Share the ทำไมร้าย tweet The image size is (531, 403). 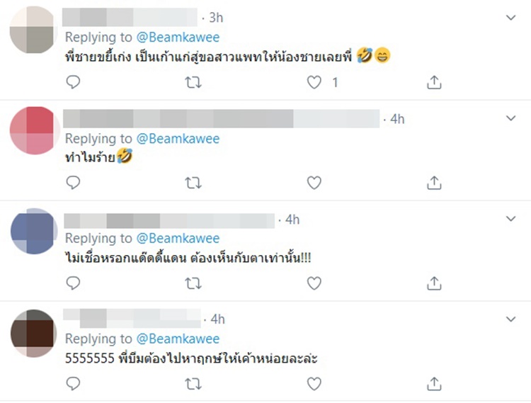435,183
